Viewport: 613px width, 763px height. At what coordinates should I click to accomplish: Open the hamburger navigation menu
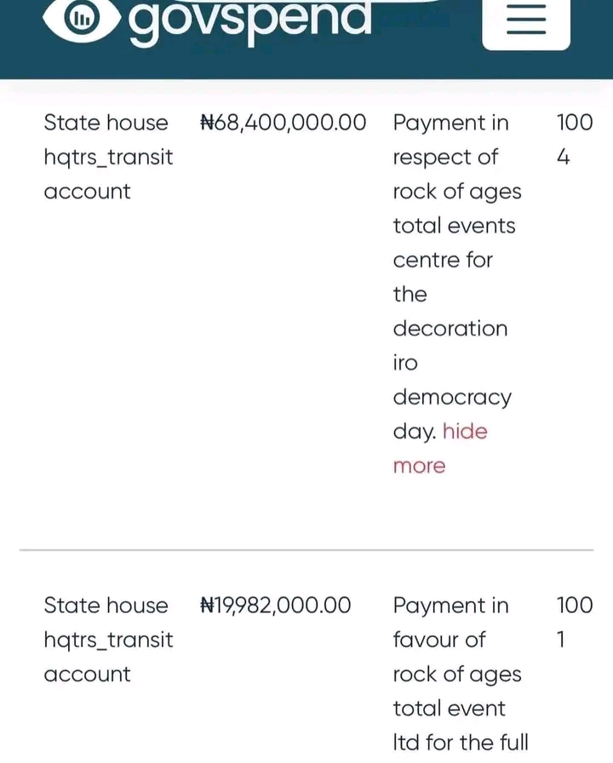[x=526, y=20]
